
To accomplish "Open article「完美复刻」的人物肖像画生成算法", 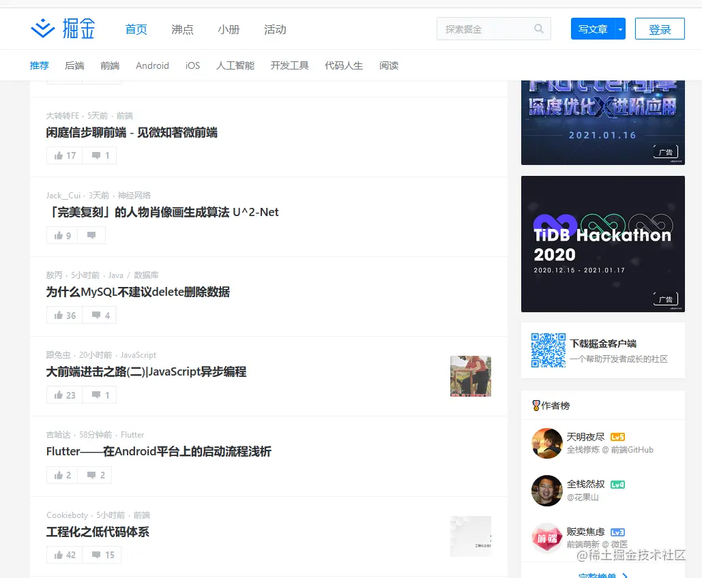I will tap(162, 212).
